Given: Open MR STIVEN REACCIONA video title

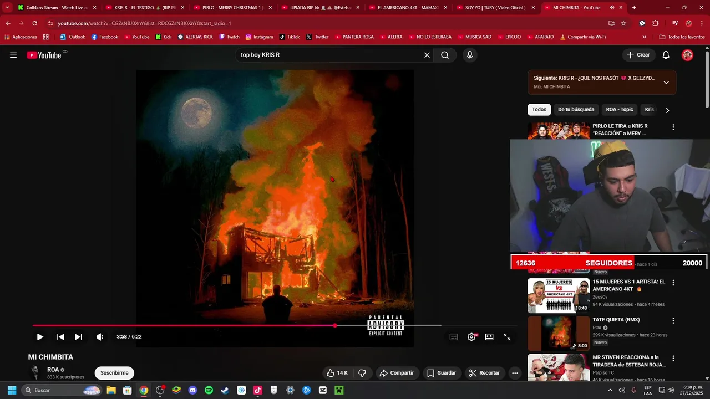Looking at the screenshot, I should coord(628,361).
